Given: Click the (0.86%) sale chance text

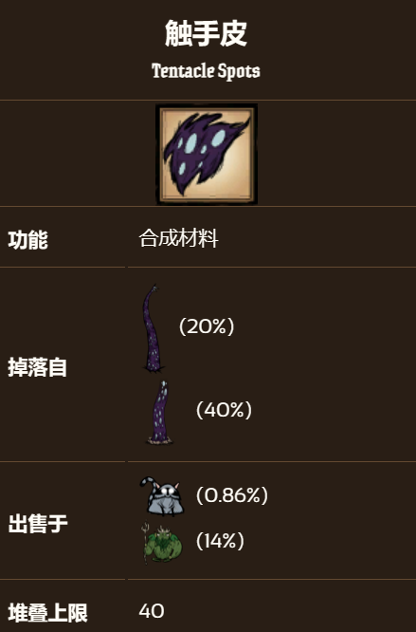Looking at the screenshot, I should click(x=232, y=495).
